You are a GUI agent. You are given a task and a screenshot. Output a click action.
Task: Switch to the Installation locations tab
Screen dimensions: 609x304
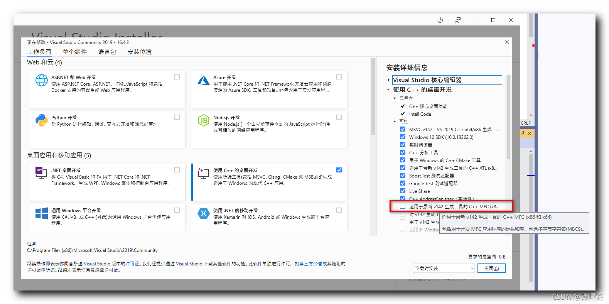(140, 52)
